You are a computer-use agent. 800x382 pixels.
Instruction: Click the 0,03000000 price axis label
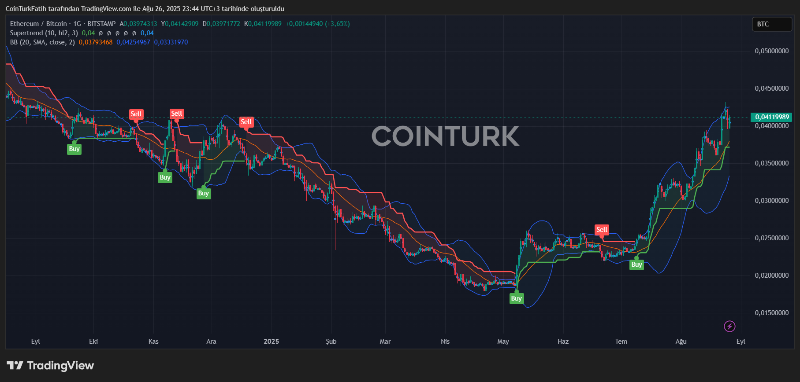click(x=772, y=201)
